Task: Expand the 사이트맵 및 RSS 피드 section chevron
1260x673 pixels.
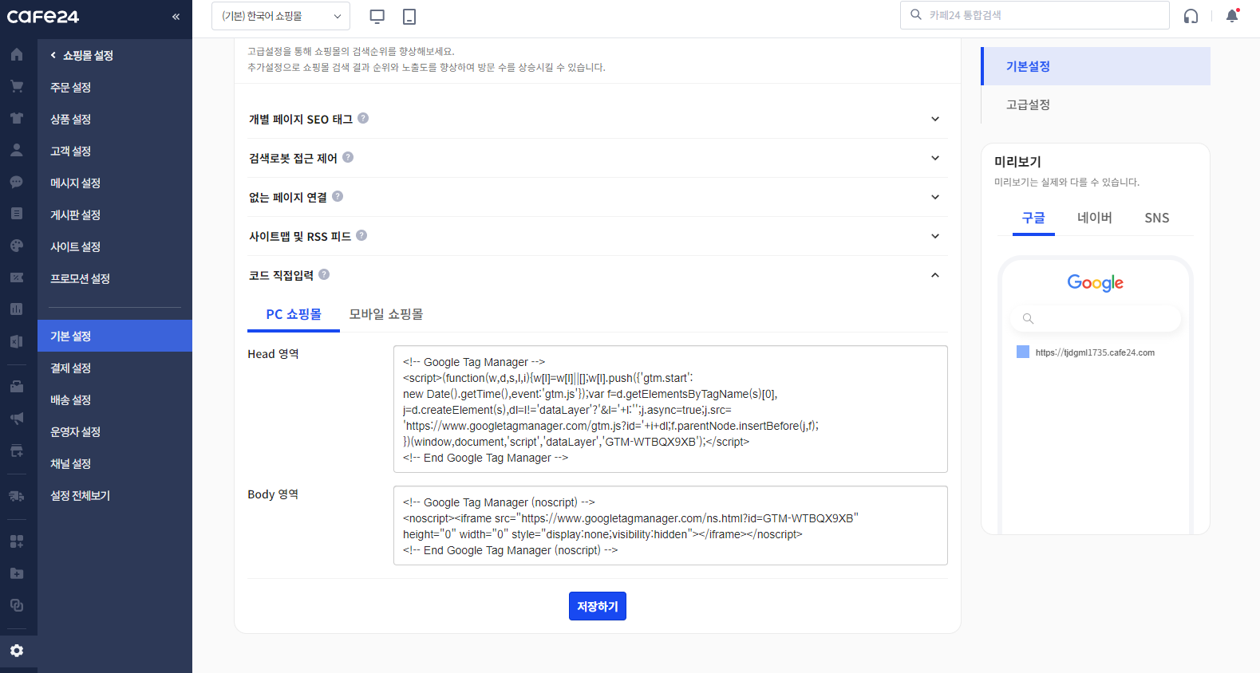Action: [935, 236]
